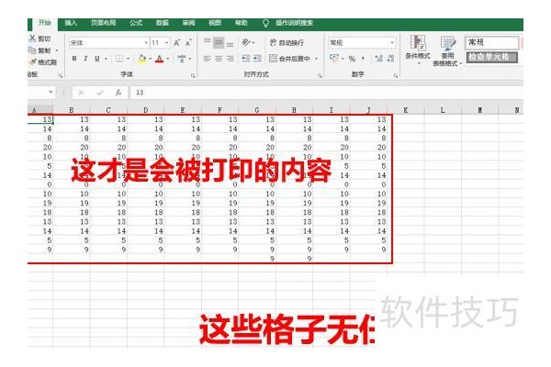Apply the red font color A
The image size is (551, 367).
pos(160,59)
